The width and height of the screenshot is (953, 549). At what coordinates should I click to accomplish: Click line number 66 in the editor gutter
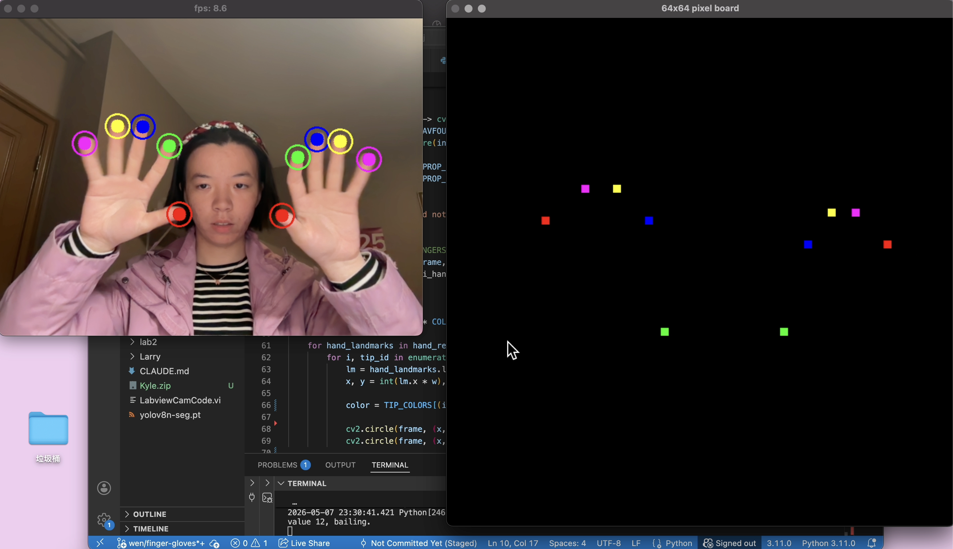[266, 405]
